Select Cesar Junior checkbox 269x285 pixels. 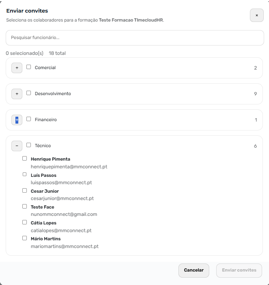tap(24, 191)
